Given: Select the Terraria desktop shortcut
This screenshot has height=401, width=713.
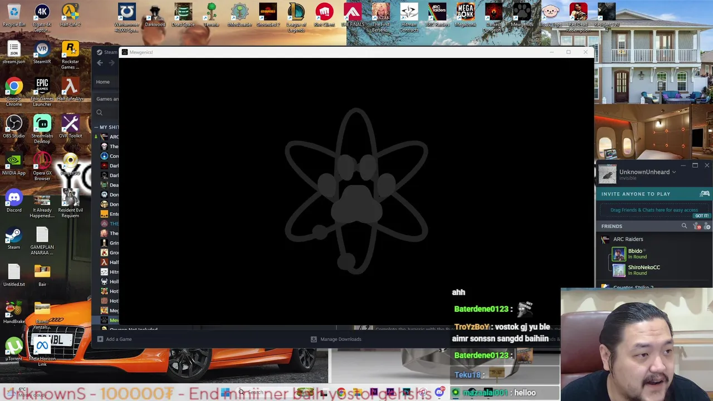Looking at the screenshot, I should coord(211,16).
